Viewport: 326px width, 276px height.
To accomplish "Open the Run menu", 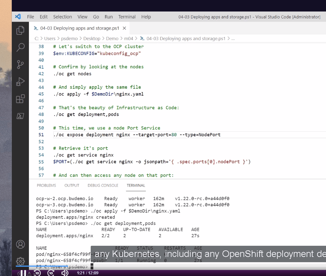I will [109, 17].
